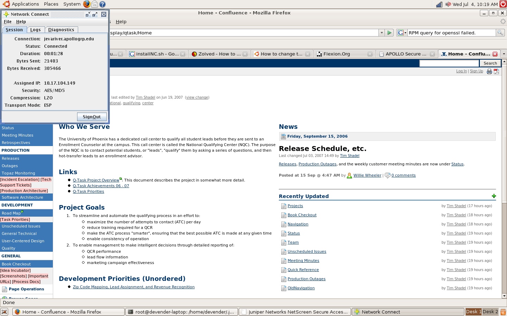507x316 pixels.
Task: Switch to Desk 2 workspace
Action: pos(490,311)
